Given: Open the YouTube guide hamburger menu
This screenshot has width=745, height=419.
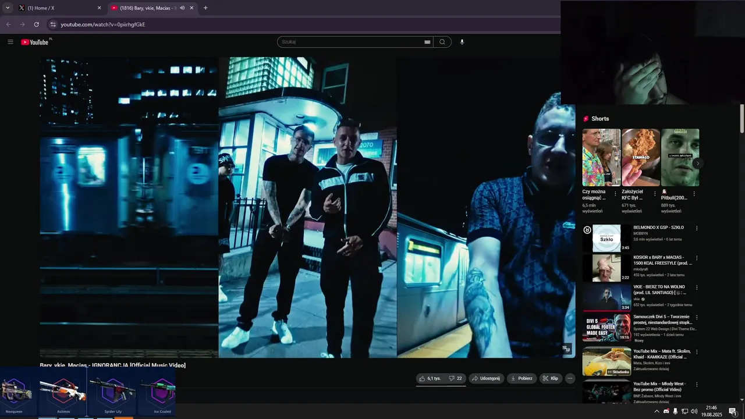Looking at the screenshot, I should pos(10,42).
